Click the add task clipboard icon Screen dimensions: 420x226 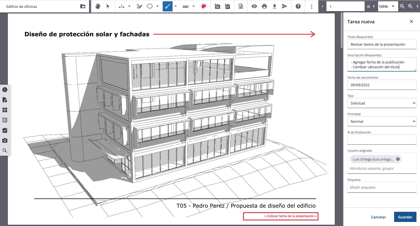click(x=228, y=6)
